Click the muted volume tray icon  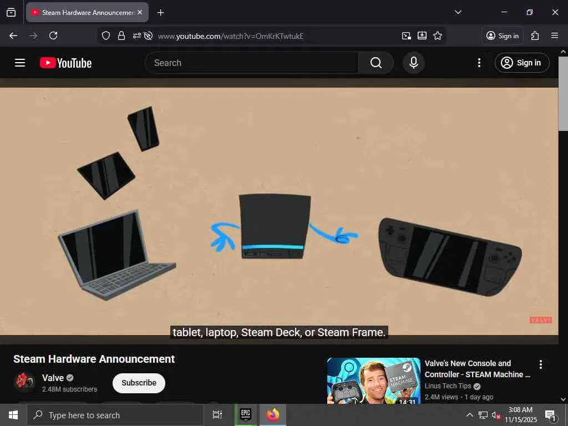(495, 415)
